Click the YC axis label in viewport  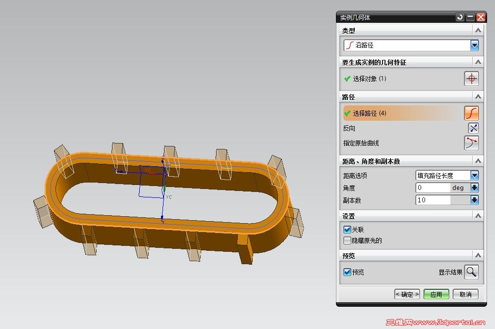[169, 197]
